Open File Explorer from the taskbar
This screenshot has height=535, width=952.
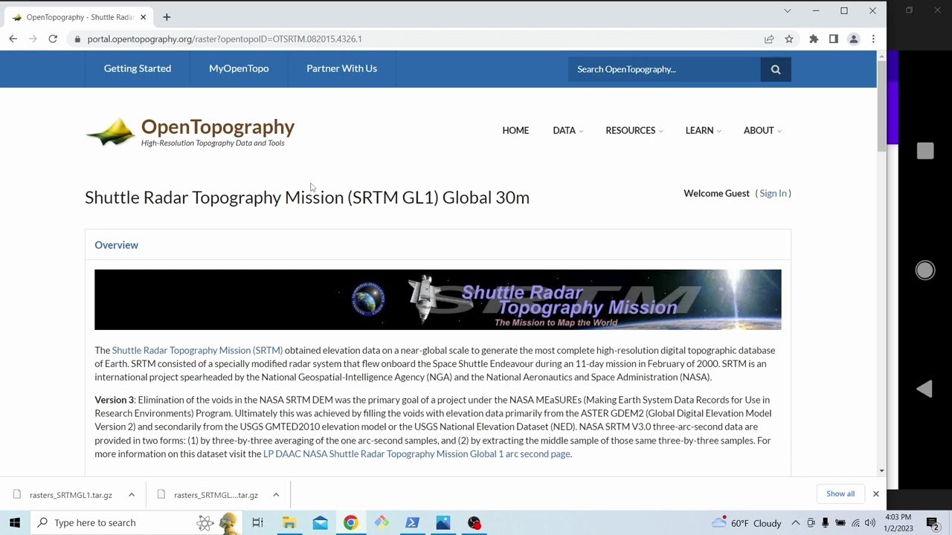[x=289, y=522]
